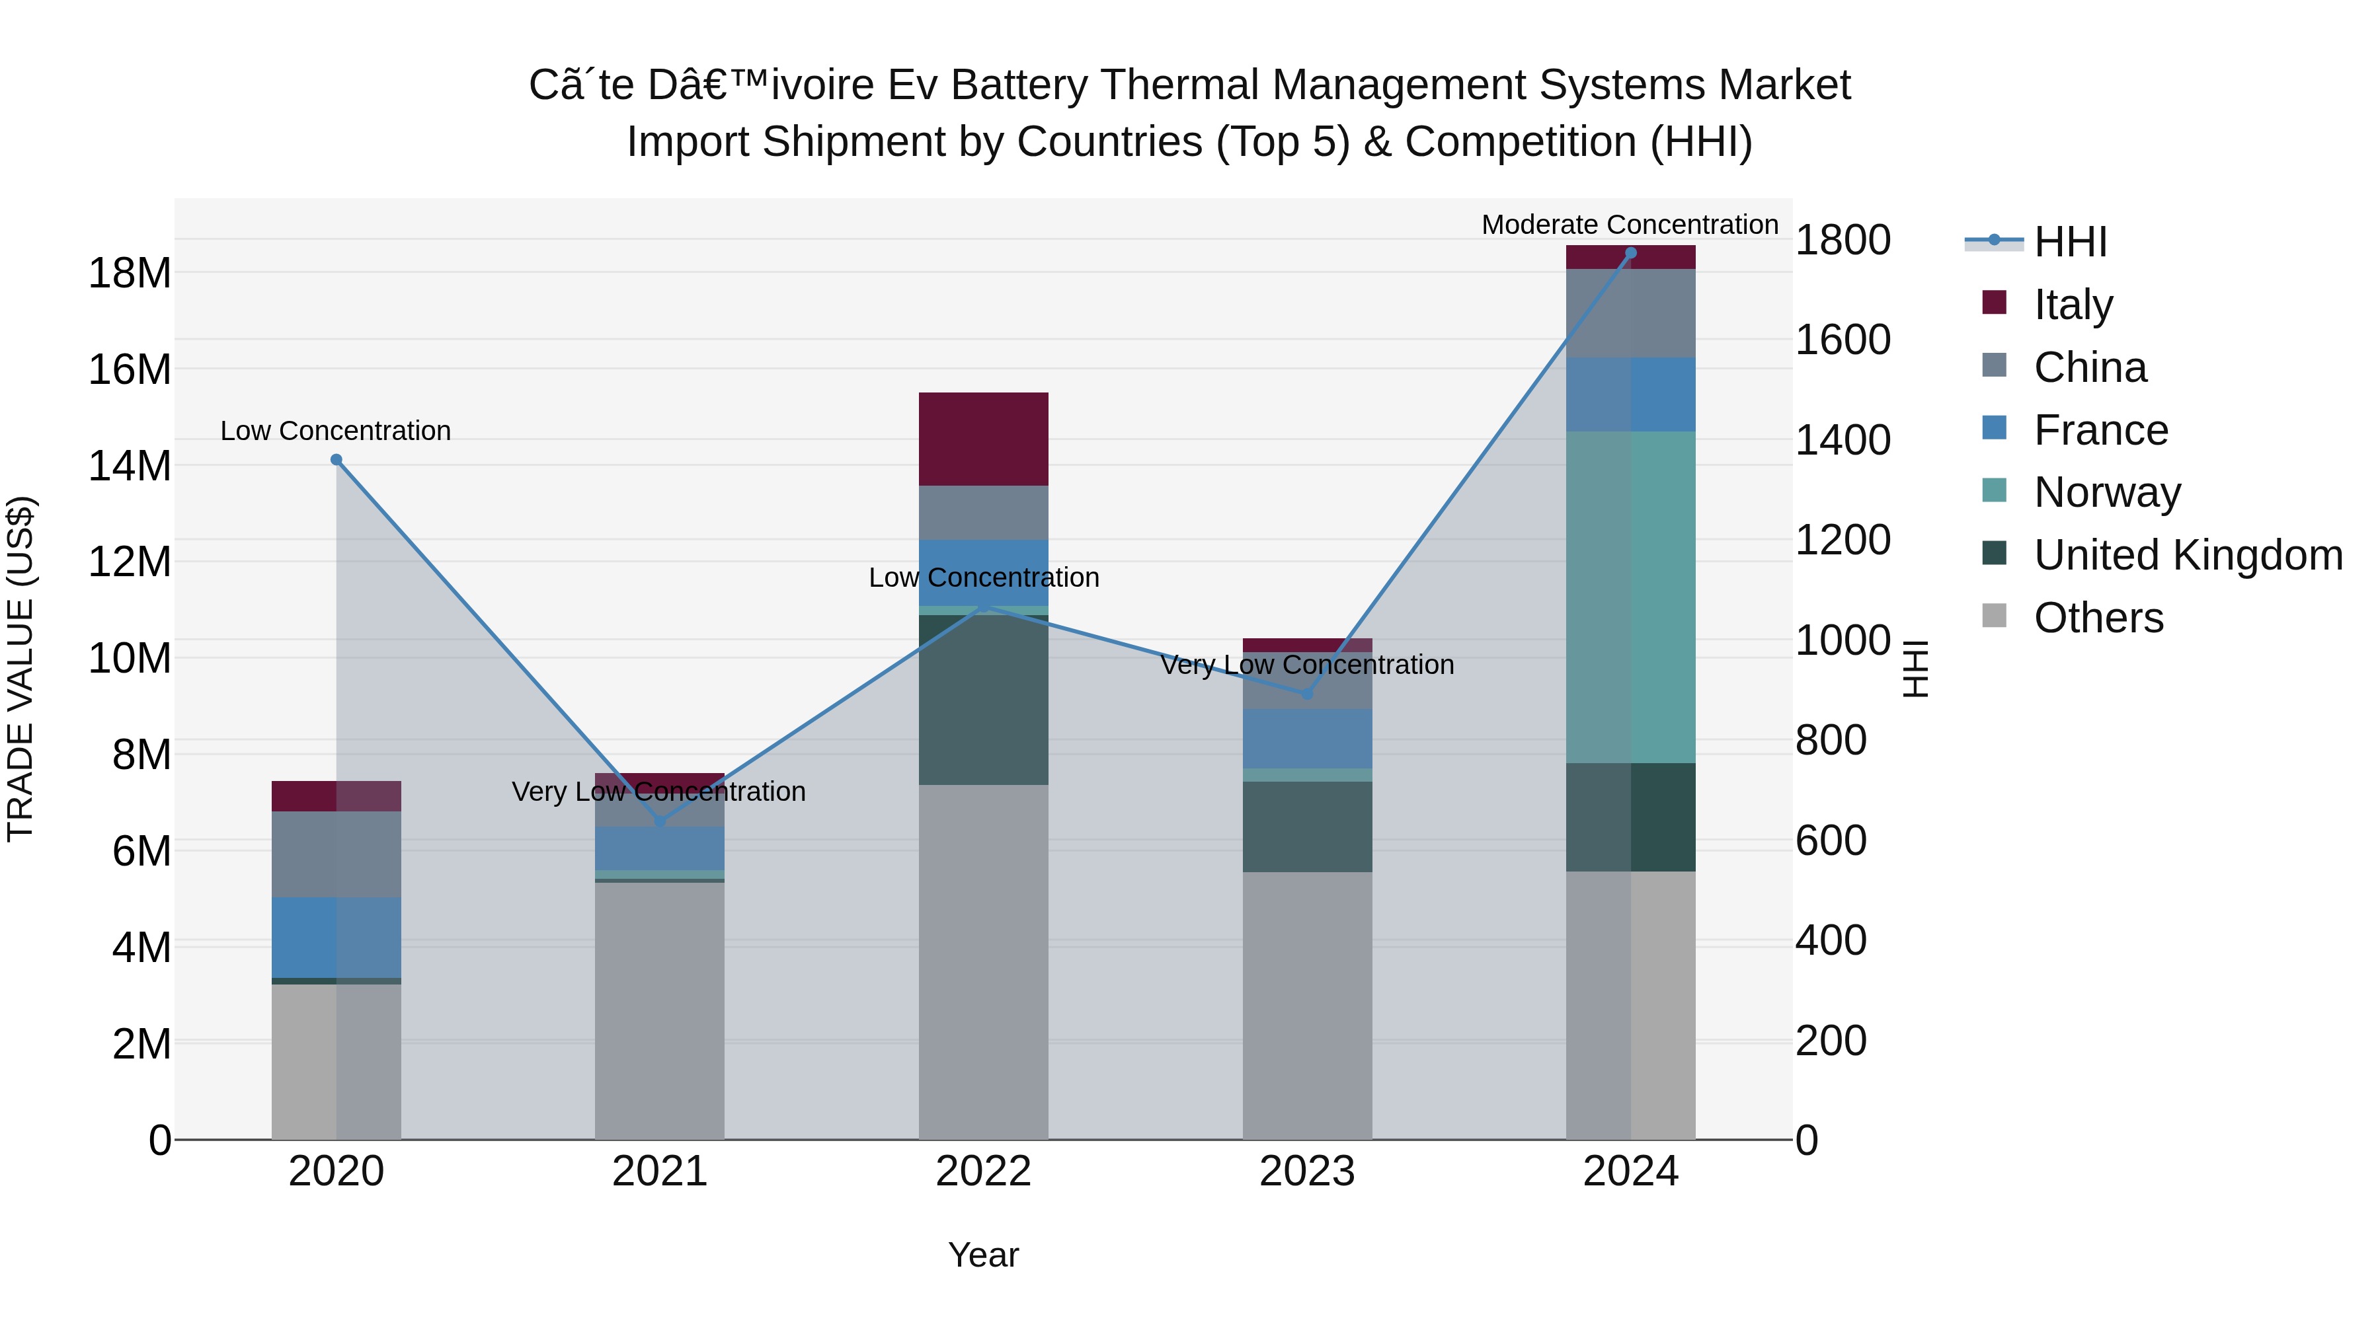Screen dimensions: 2380x1338
Task: Click the China segment of the 2024 bar
Action: click(1631, 313)
